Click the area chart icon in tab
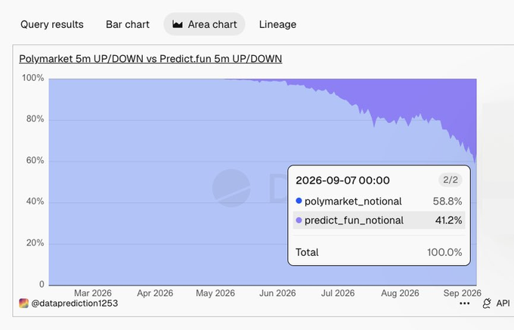514x330 pixels. tap(178, 24)
